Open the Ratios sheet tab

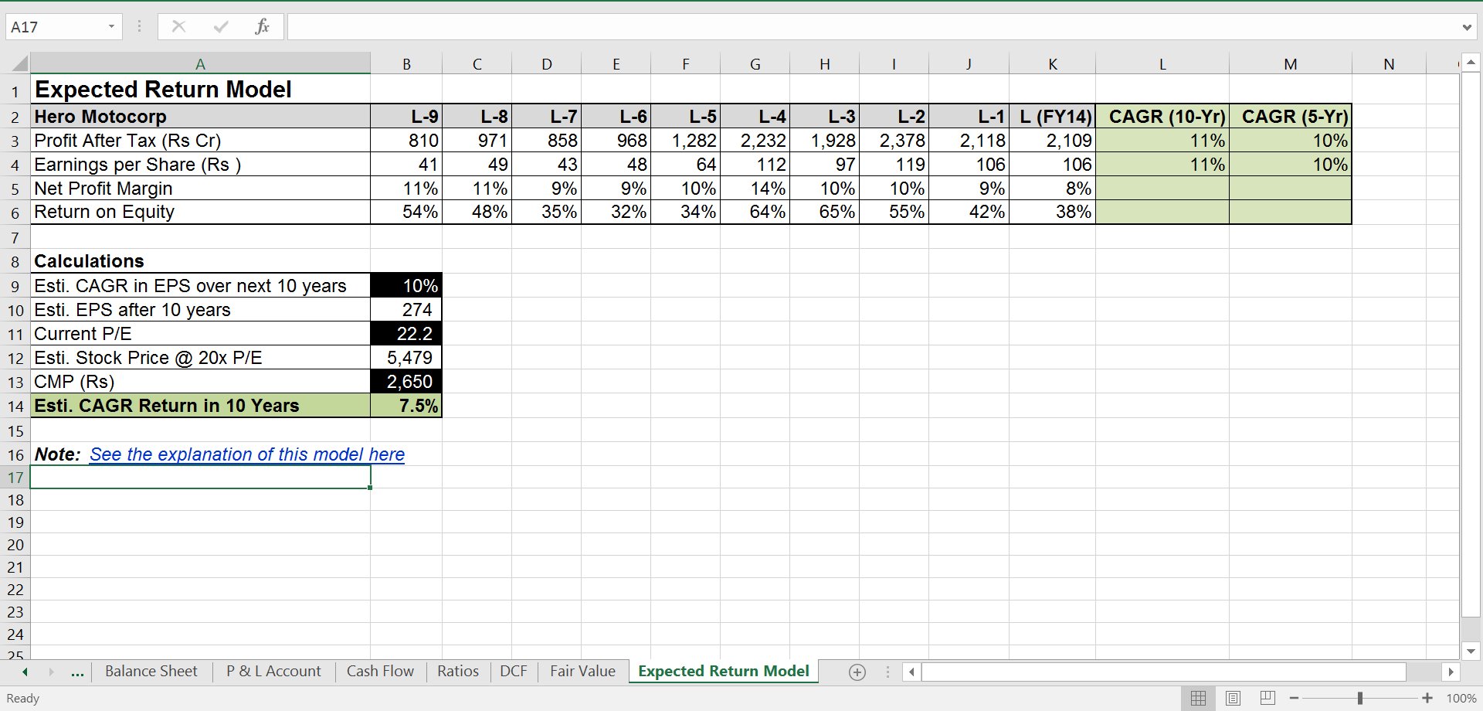coord(458,671)
